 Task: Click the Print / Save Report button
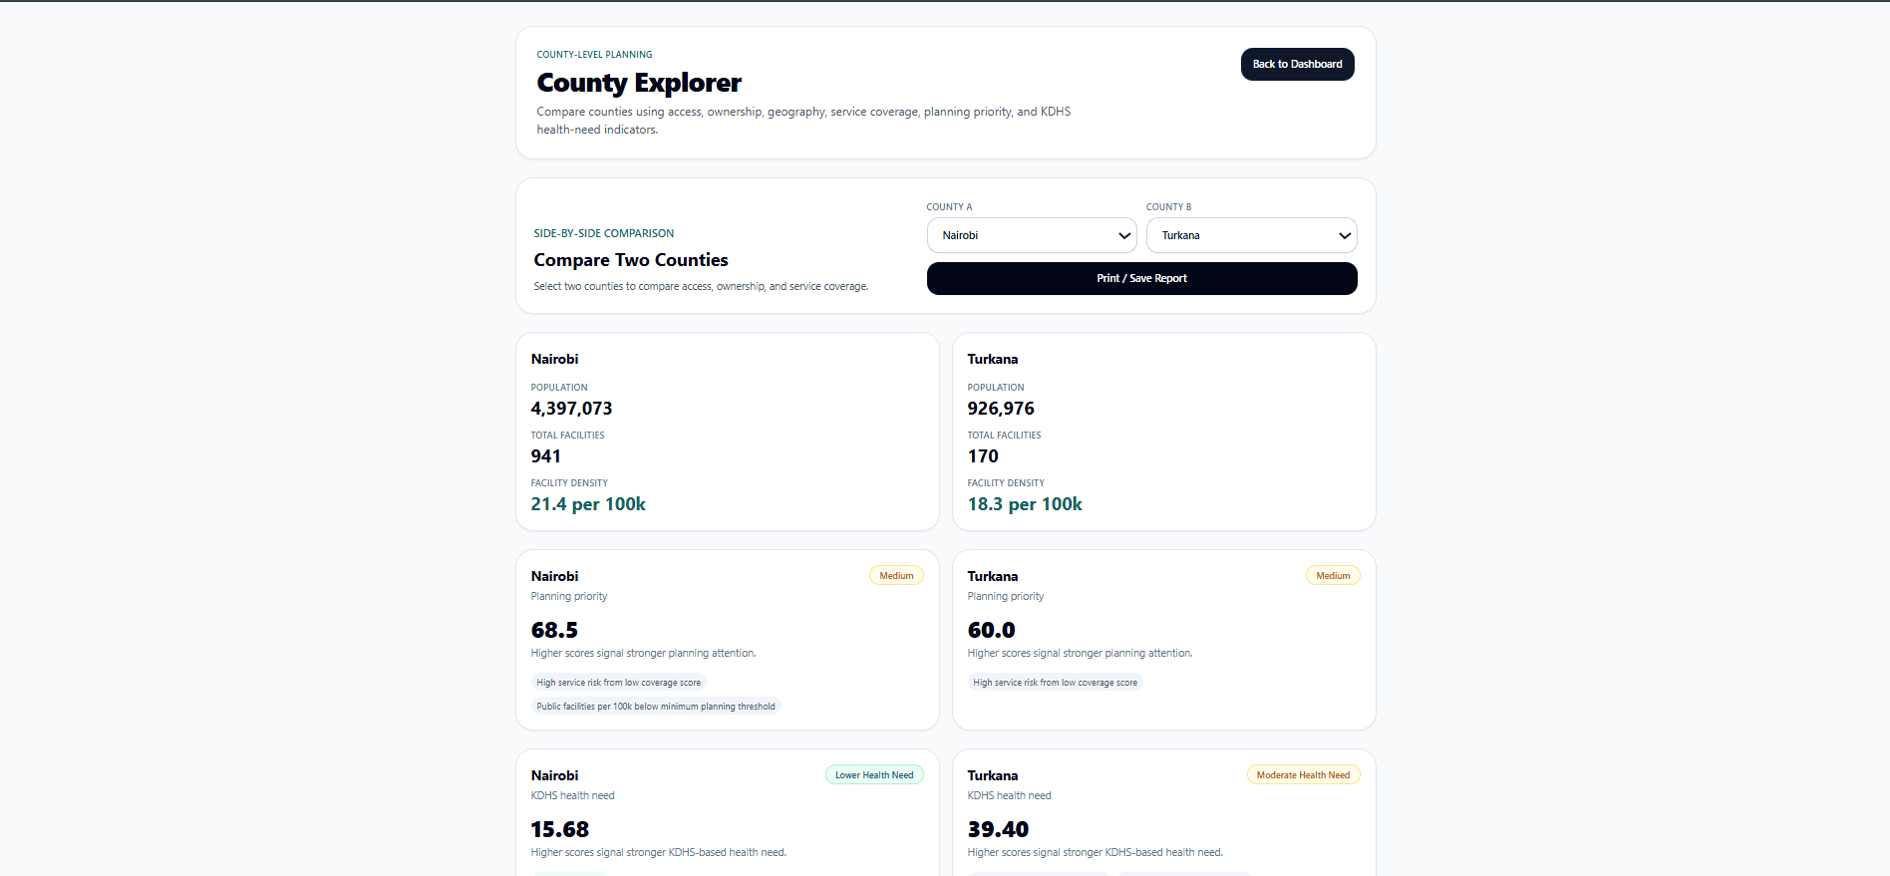click(x=1141, y=278)
